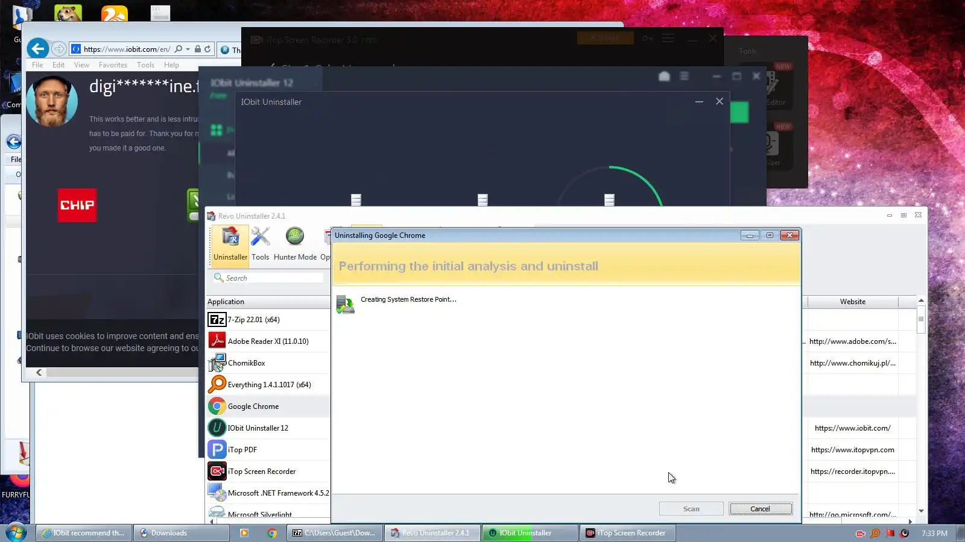The height and width of the screenshot is (542, 965).
Task: Select the IObit Uninstaller 12 icon in the list
Action: pos(217,428)
